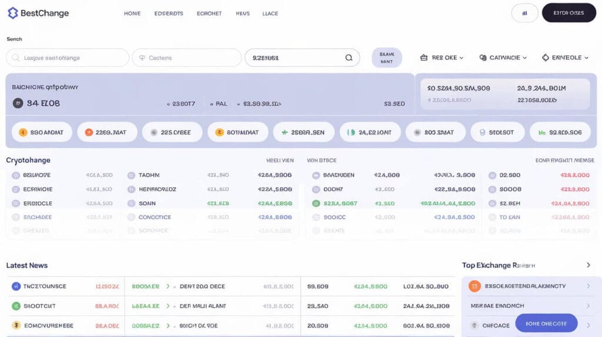This screenshot has width=602, height=337.
Task: Focus the Coctems input field
Action: click(187, 58)
